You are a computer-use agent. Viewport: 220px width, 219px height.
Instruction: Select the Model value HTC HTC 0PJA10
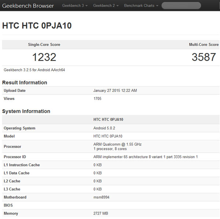point(108,136)
